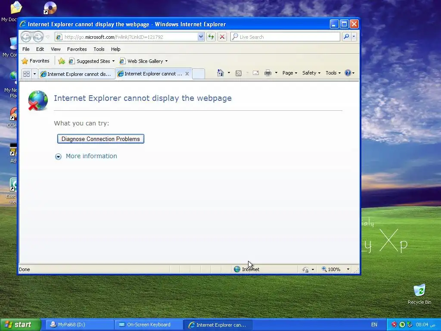441x331 pixels.
Task: Click the red shield tray icon
Action: (394, 325)
